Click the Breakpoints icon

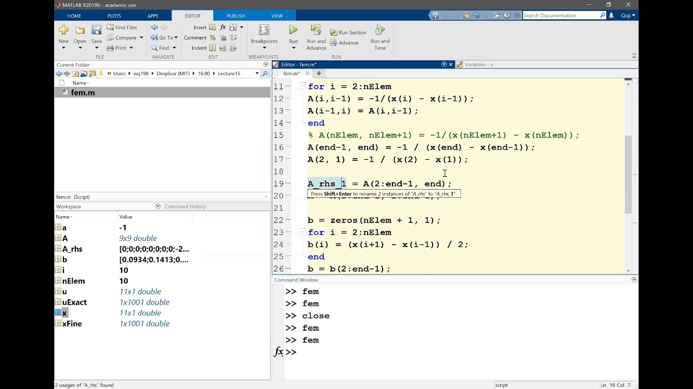[x=264, y=30]
